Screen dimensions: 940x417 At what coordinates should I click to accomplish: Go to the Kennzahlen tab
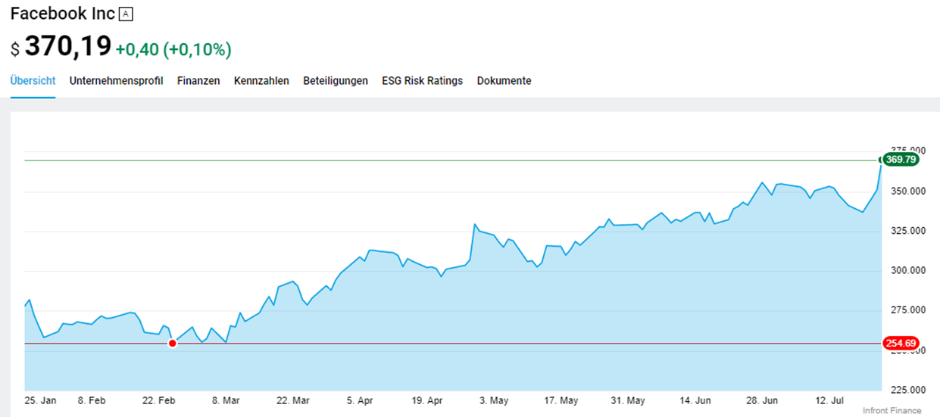click(x=261, y=81)
